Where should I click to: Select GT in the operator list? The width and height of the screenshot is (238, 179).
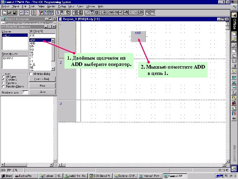(40, 55)
